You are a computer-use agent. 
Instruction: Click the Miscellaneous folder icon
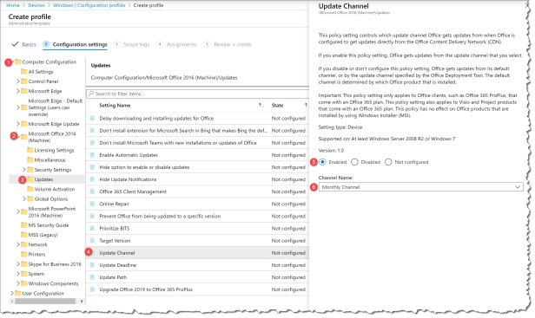30,160
